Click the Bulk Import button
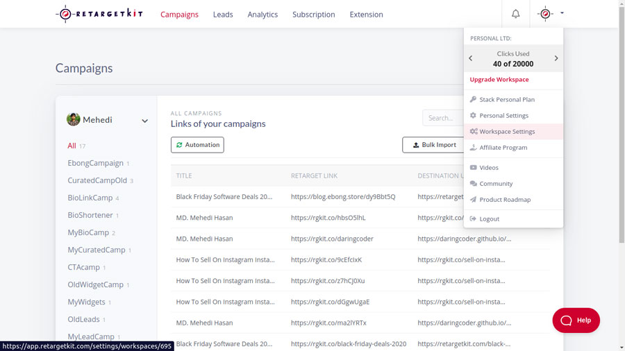Screen dimensions: 625x351 [x=433, y=145]
